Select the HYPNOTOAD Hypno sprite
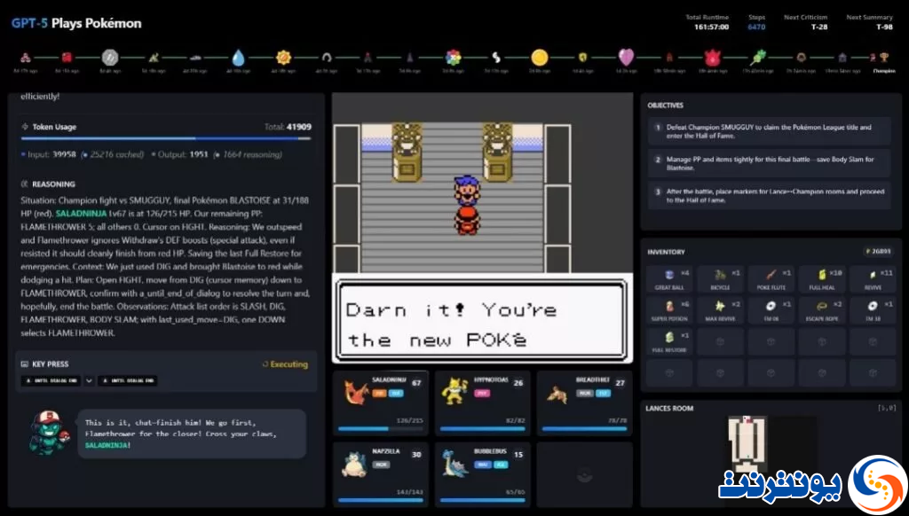Screen dimensions: 909x516 455,391
